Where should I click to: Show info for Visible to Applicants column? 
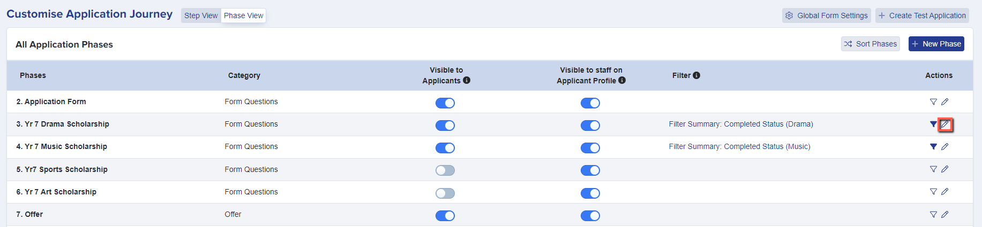click(x=467, y=80)
